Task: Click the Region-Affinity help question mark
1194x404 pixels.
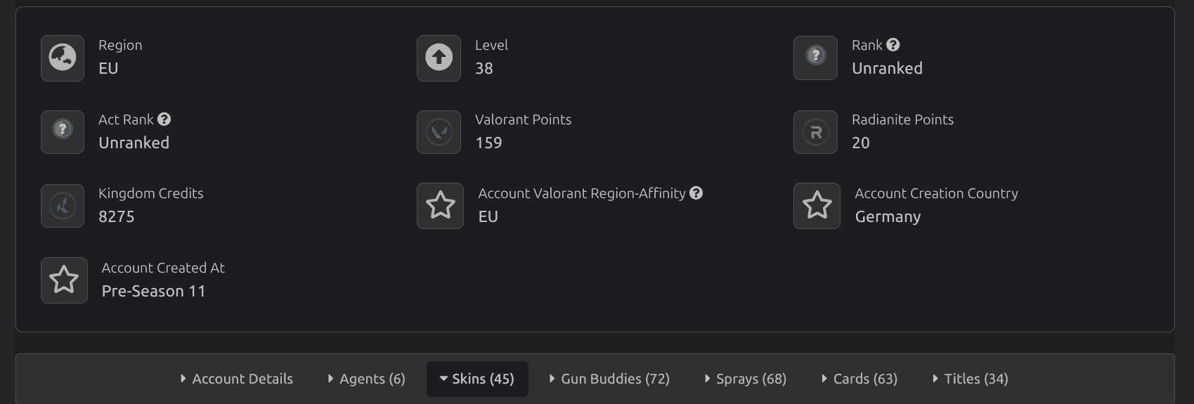Action: (696, 193)
